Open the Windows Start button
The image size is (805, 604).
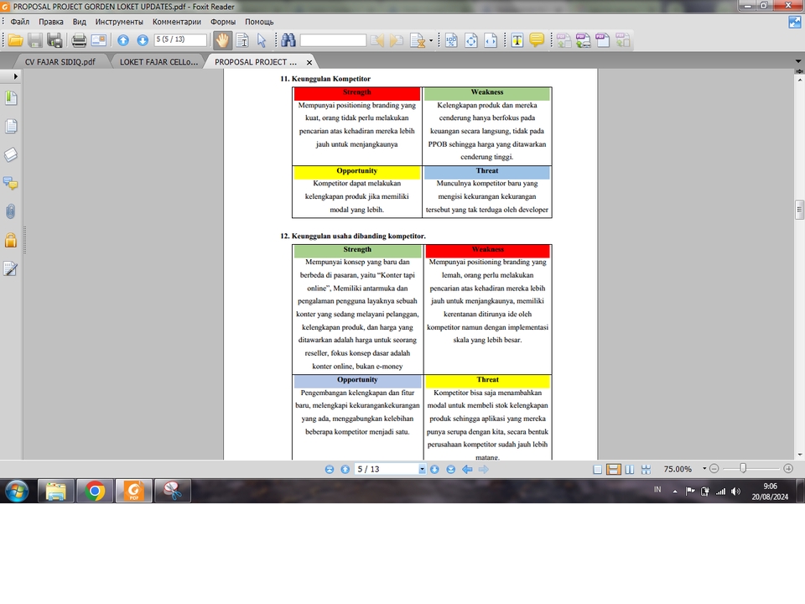(x=17, y=491)
